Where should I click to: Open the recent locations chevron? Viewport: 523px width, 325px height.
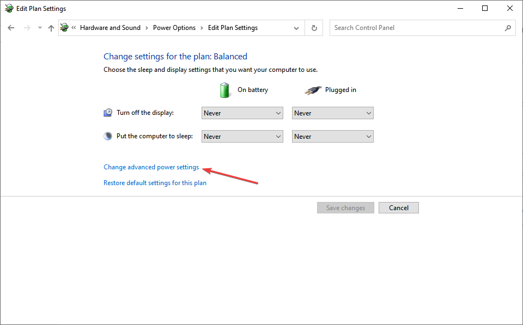(40, 28)
